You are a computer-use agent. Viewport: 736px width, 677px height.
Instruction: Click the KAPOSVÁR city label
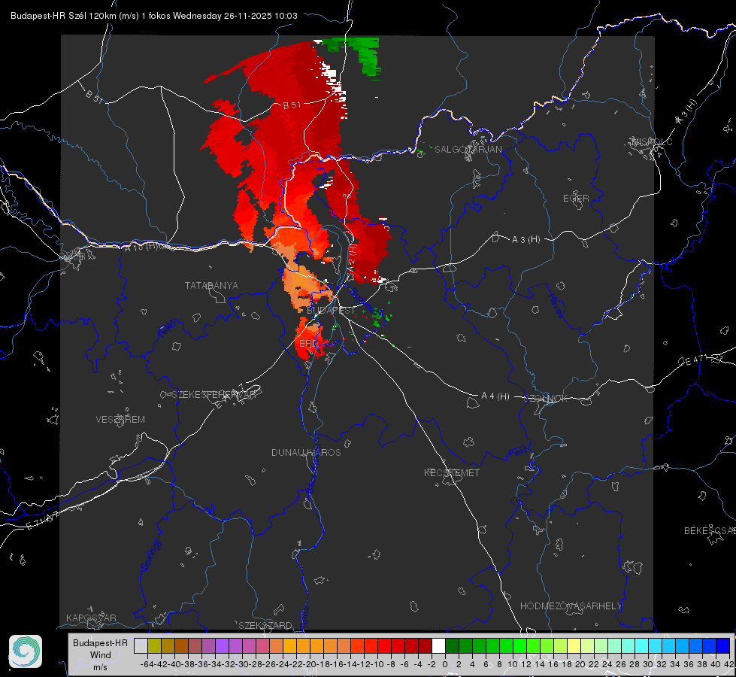click(91, 618)
